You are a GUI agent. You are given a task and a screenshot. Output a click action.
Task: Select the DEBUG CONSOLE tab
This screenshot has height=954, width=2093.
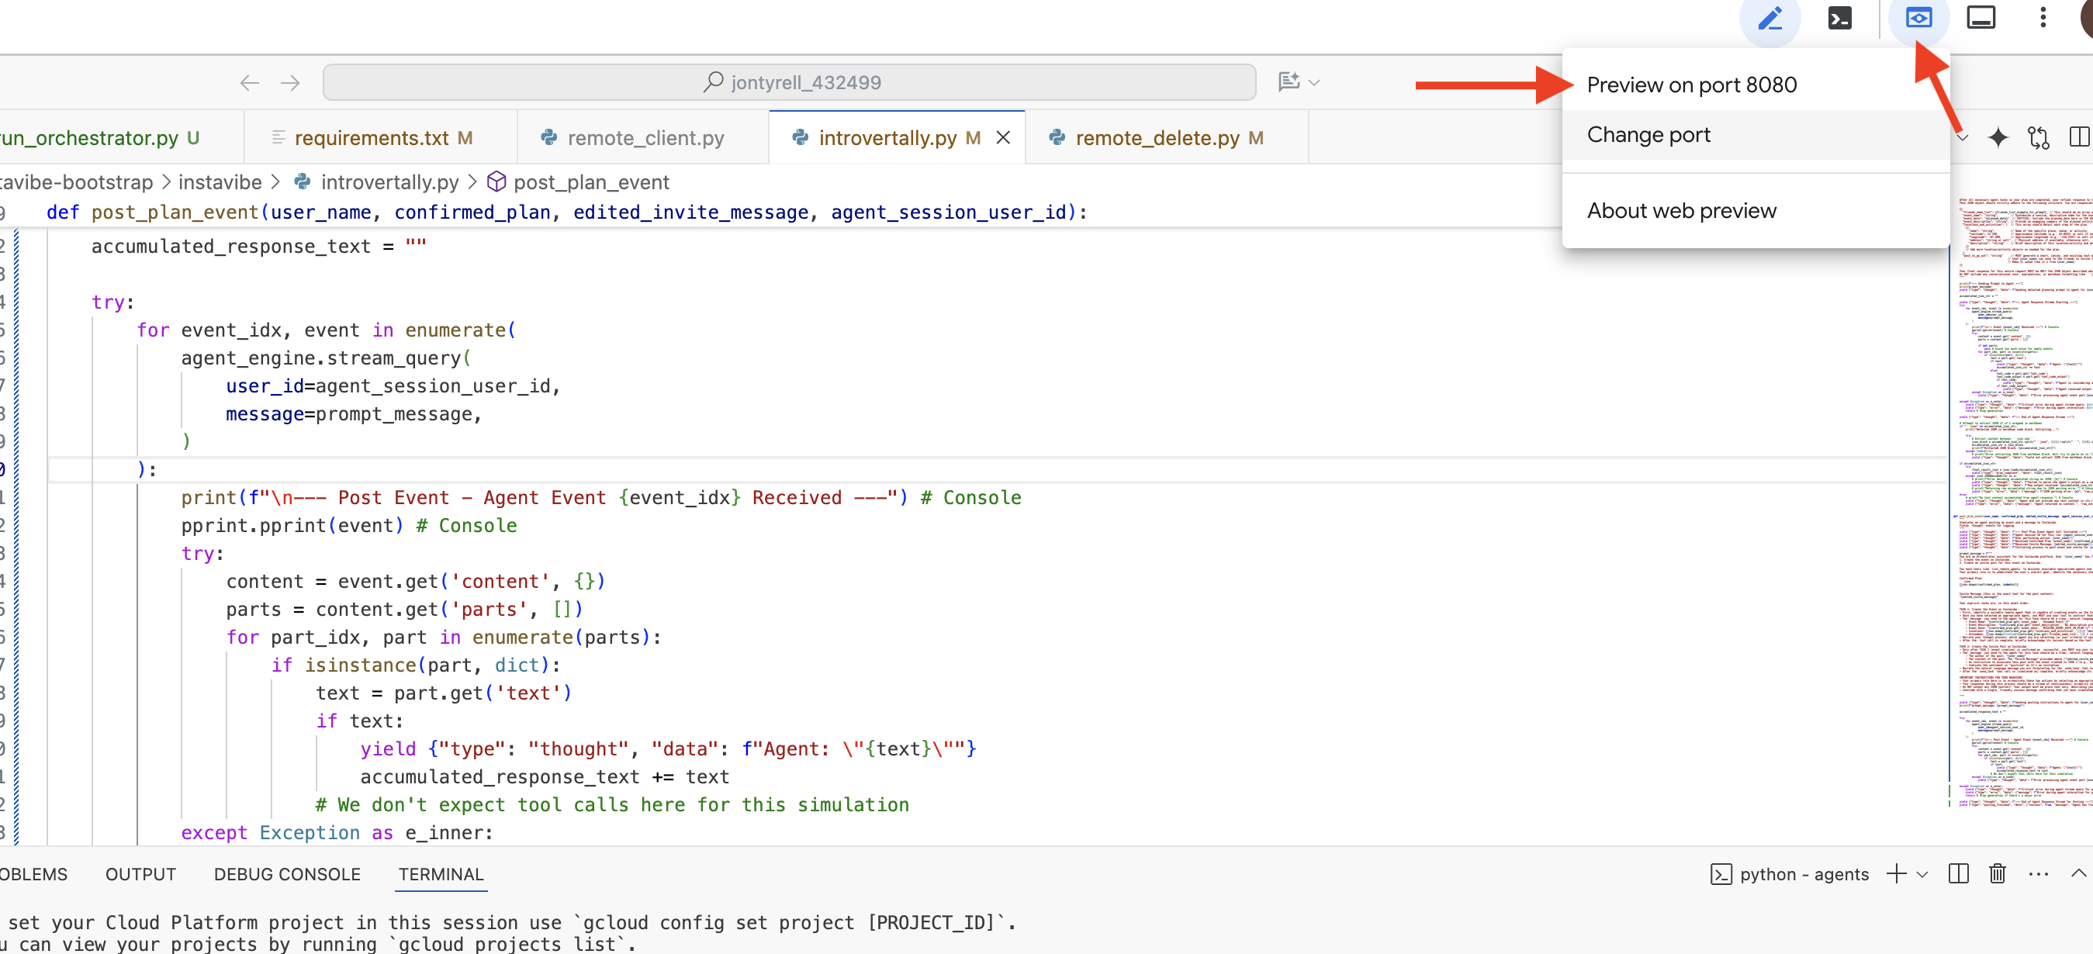point(287,873)
